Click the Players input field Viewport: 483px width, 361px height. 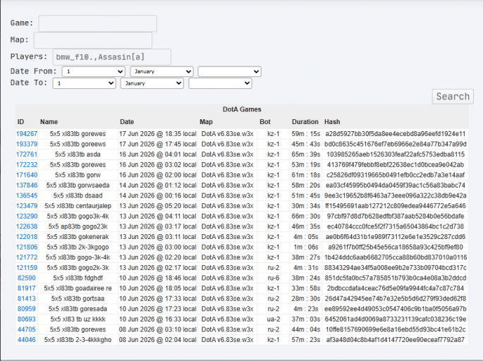pos(112,57)
